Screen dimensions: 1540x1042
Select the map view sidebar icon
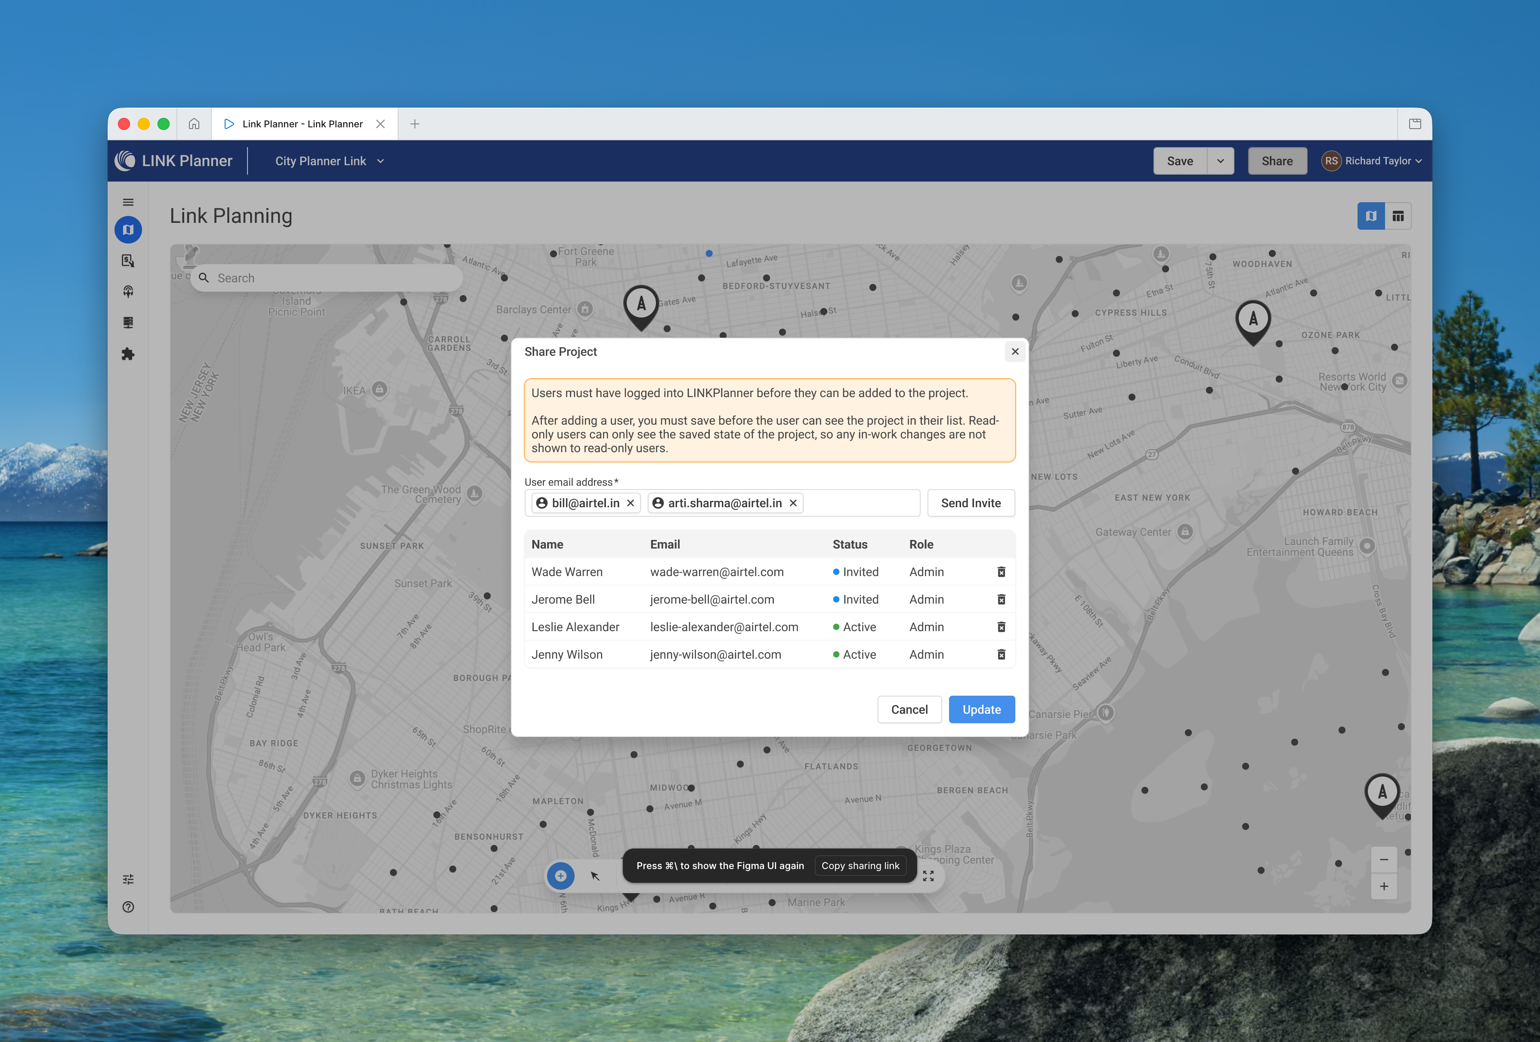pos(128,230)
